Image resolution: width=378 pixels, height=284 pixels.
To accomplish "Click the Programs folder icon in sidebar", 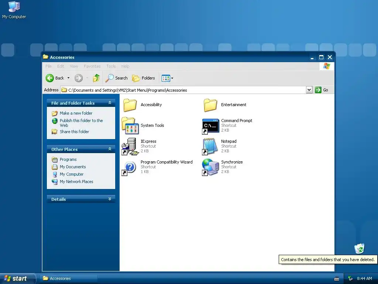I will (55, 159).
